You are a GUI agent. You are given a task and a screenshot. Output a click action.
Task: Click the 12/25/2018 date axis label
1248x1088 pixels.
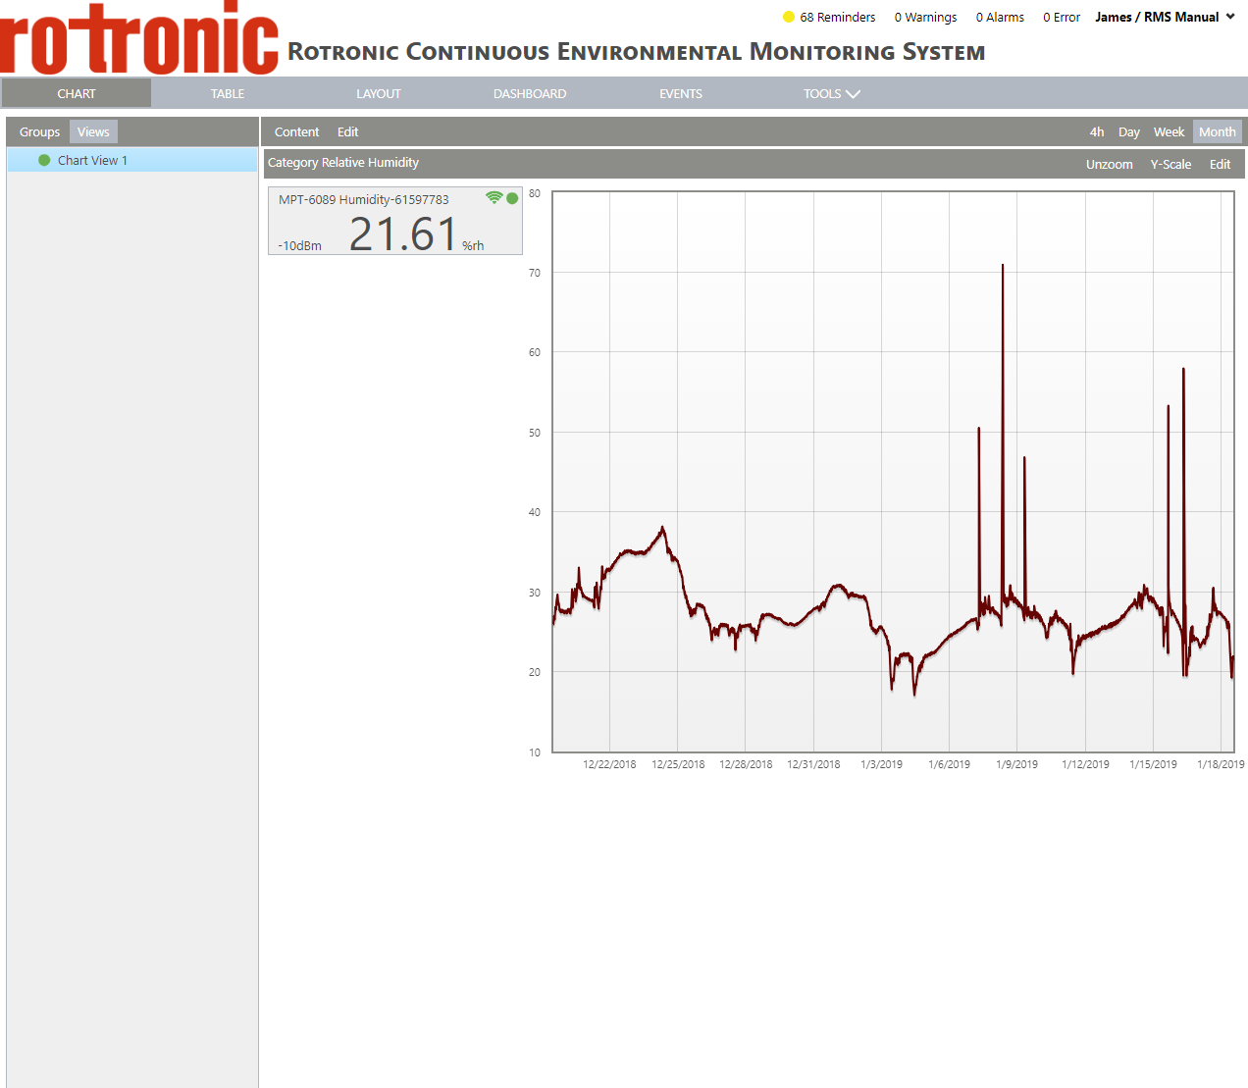point(678,764)
